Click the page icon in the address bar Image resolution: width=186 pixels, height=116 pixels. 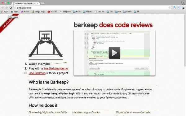(15, 8)
